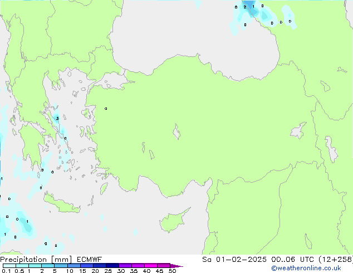Screen dimensions: 353x273
Task: Click the salt lake in central Turkey
Action: 176,133
